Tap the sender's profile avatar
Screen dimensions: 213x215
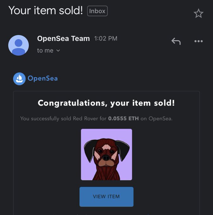pyautogui.click(x=19, y=45)
